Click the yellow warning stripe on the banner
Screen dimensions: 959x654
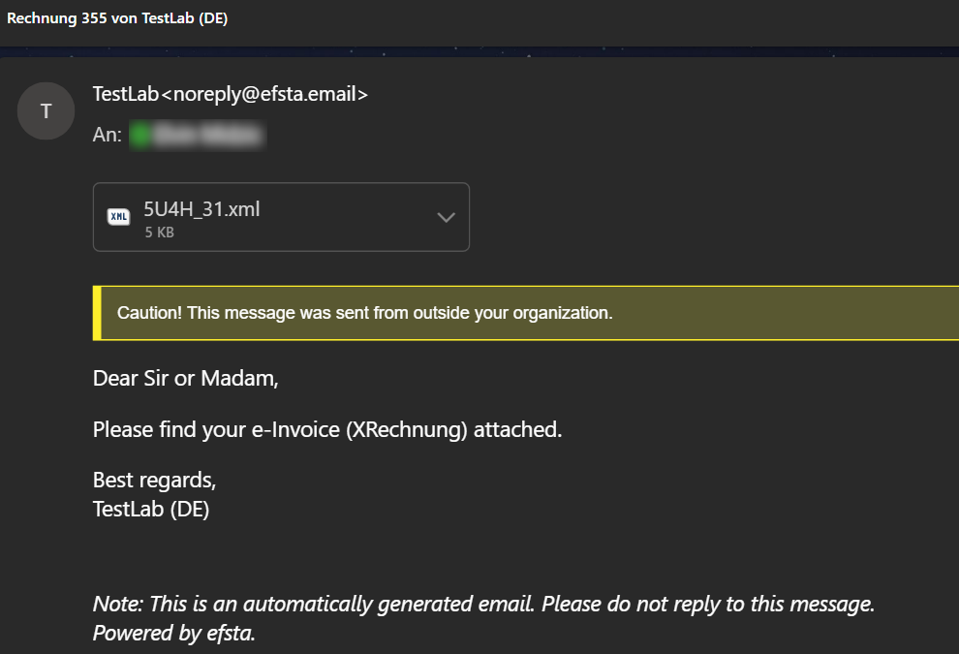[95, 312]
